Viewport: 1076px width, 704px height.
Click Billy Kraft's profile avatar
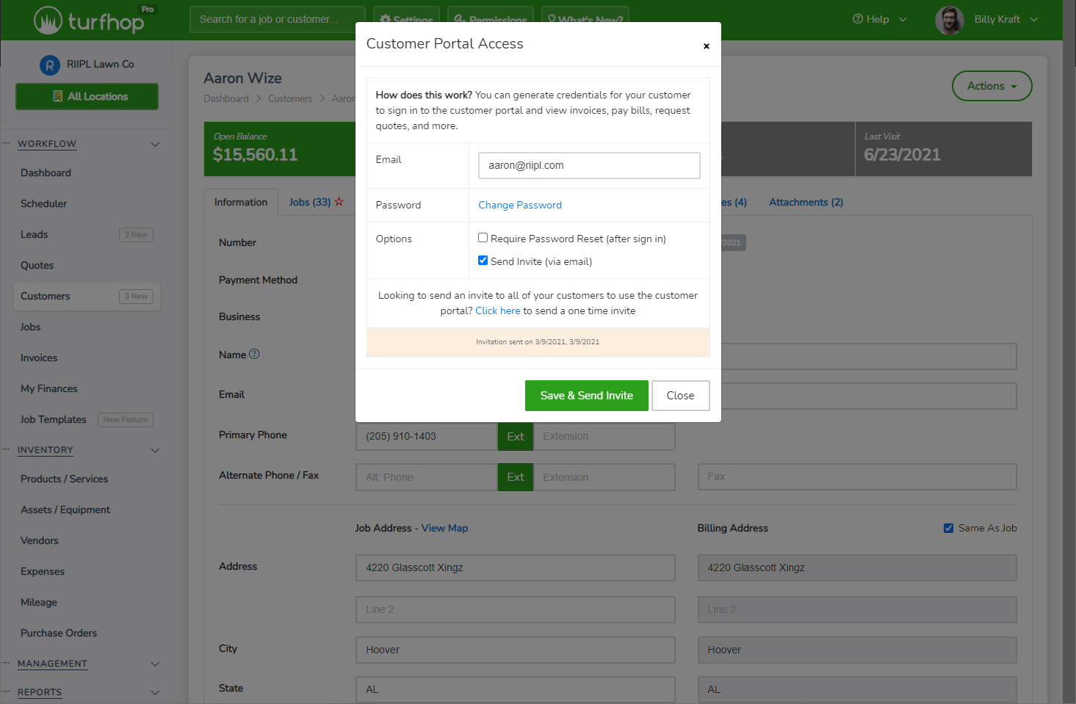949,19
